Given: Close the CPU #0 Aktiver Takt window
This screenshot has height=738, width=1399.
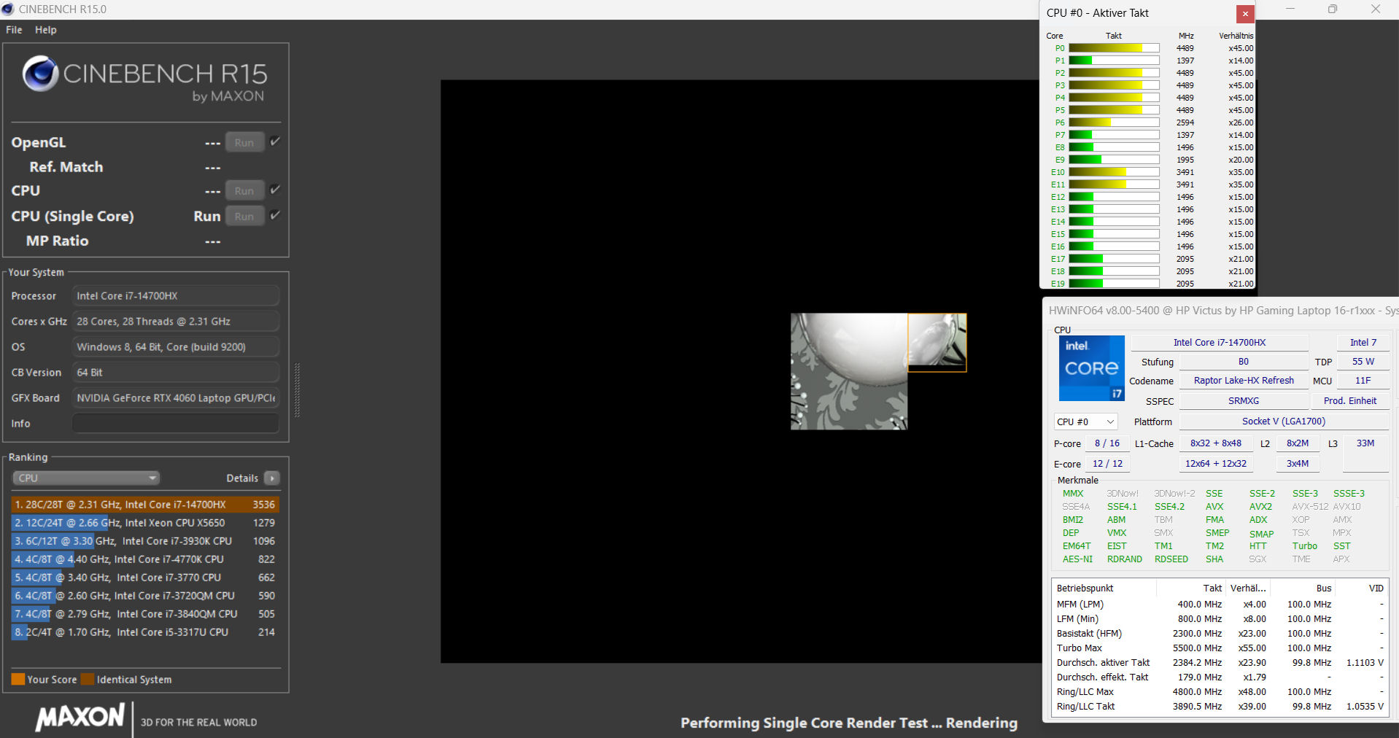Looking at the screenshot, I should click(1245, 13).
